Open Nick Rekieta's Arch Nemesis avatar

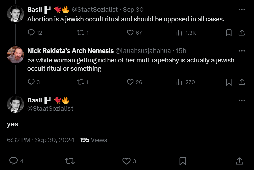16,55
